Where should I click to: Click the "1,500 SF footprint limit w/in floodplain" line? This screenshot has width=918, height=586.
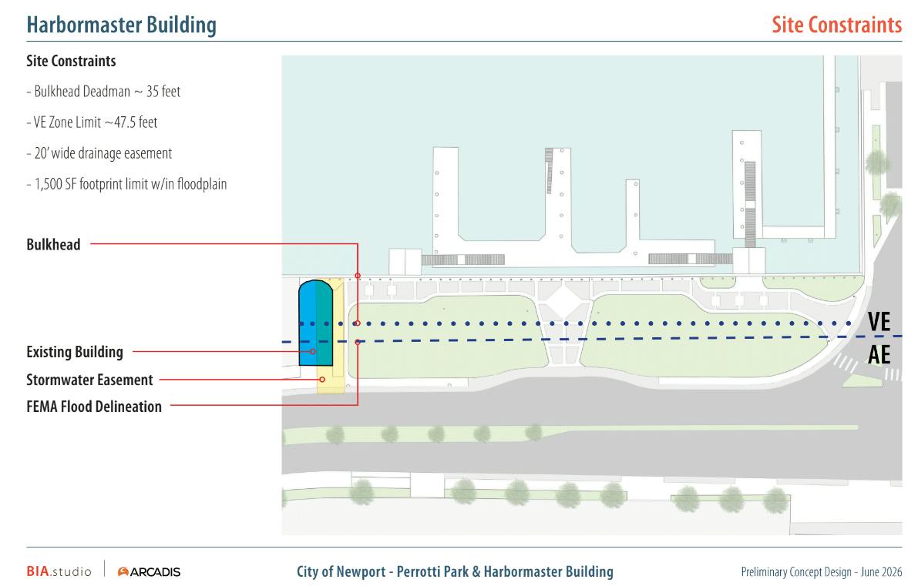[126, 184]
